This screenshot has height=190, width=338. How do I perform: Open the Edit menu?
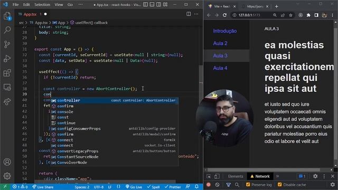[26, 5]
